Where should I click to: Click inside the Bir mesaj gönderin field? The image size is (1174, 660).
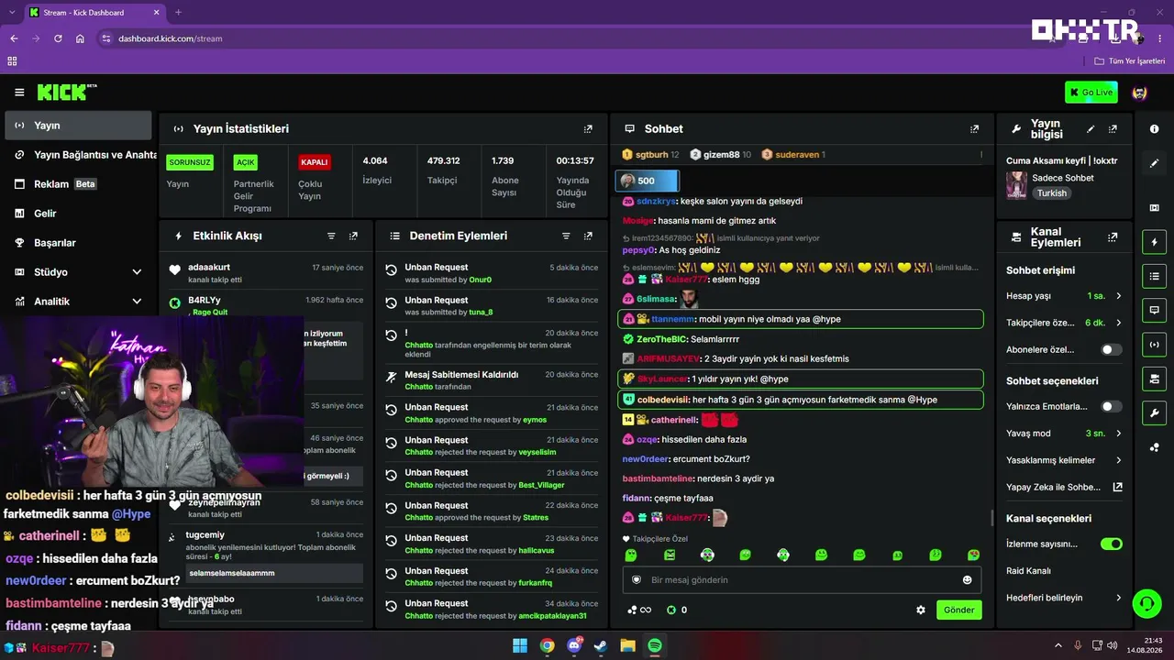[803, 580]
